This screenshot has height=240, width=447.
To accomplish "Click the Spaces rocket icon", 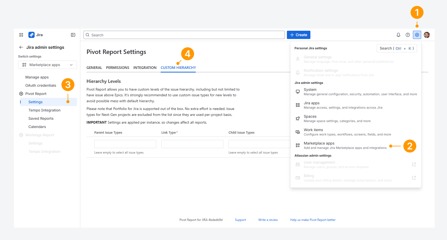I will point(298,118).
